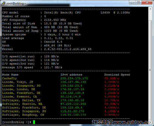Click the Download Speed column header
Screen dimensions: 154x126
coord(117,75)
